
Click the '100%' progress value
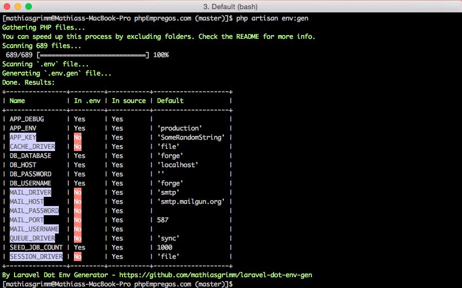point(161,55)
